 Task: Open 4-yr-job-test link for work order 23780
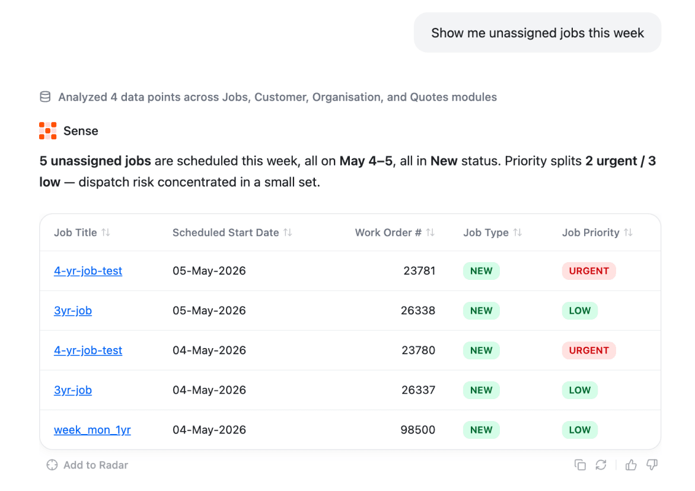[x=88, y=350]
